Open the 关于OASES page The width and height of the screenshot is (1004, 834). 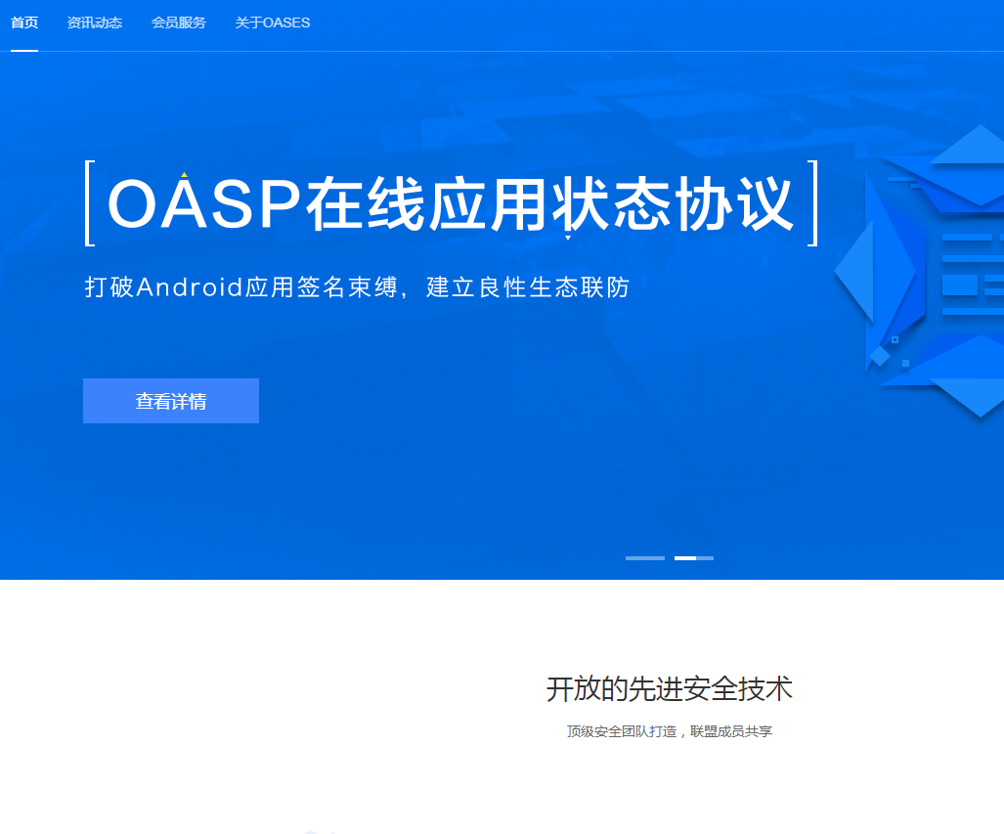[x=273, y=22]
